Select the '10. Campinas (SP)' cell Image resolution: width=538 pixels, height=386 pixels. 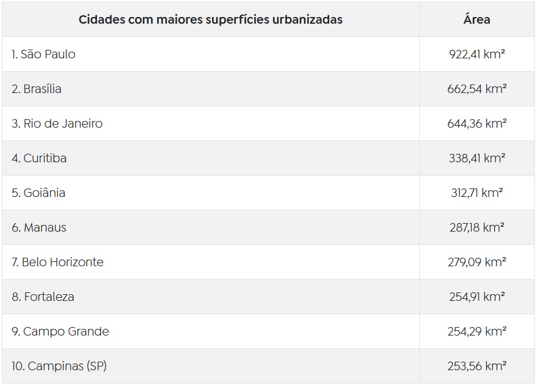pyautogui.click(x=211, y=366)
